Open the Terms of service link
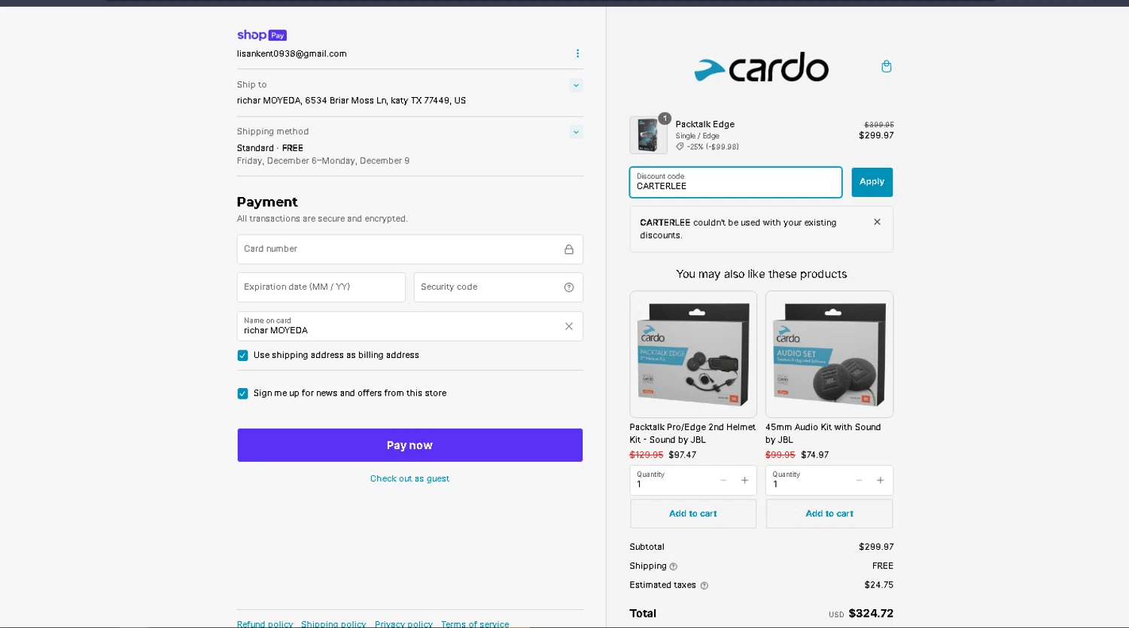Screen dimensions: 1129x628 (x=475, y=623)
